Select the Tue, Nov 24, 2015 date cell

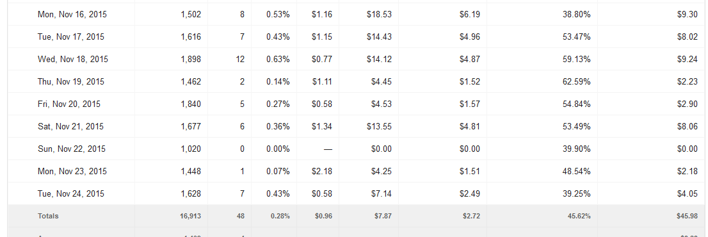[71, 193]
